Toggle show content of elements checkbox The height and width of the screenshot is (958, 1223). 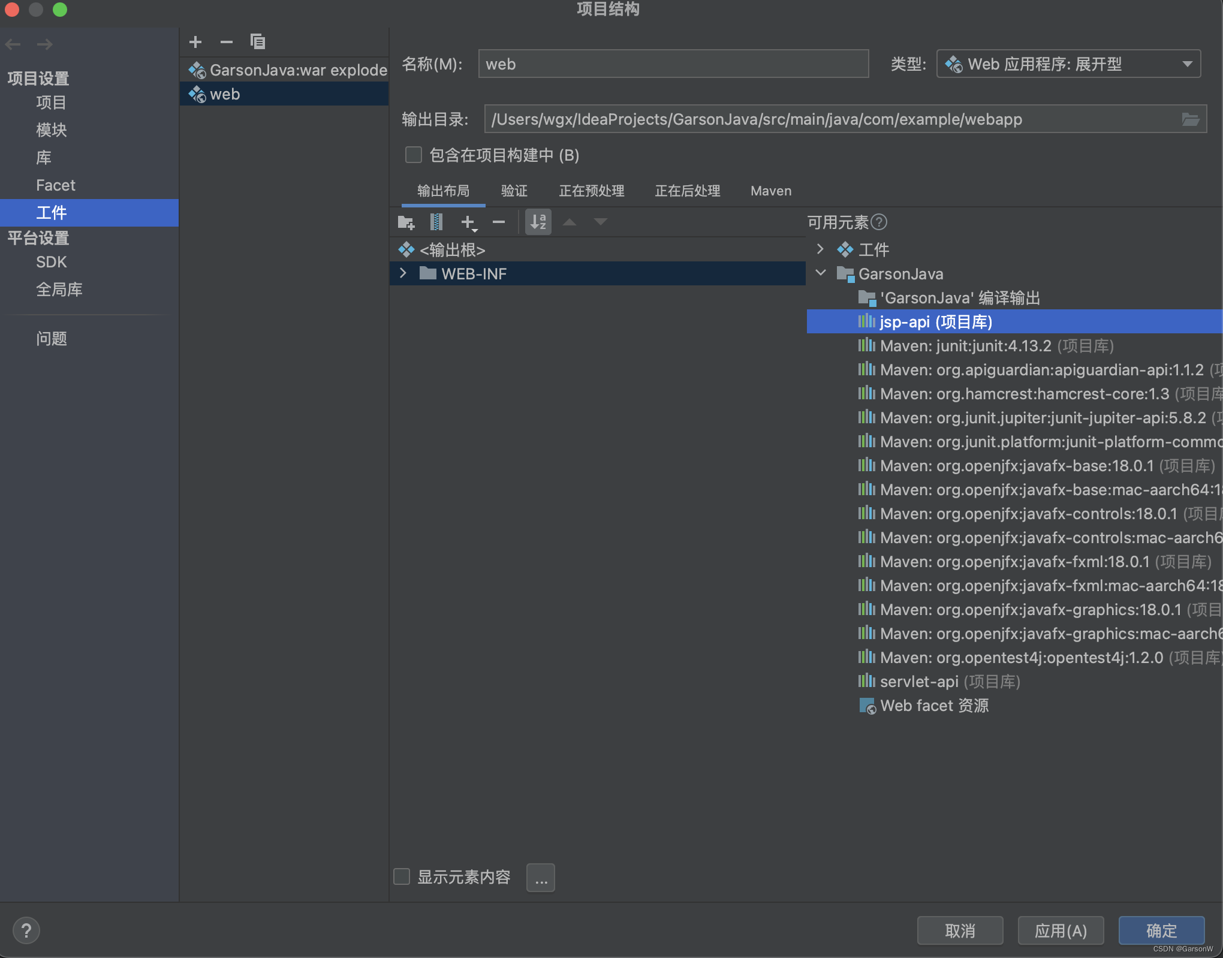[x=402, y=876]
